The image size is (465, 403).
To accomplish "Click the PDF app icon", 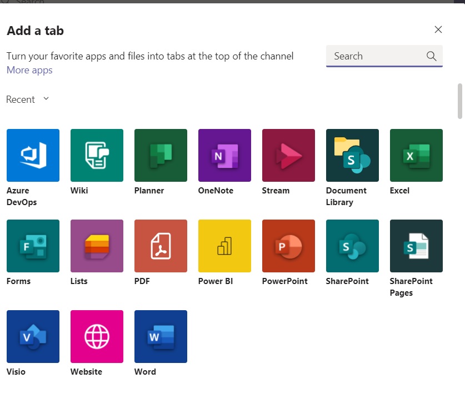I will 161,246.
